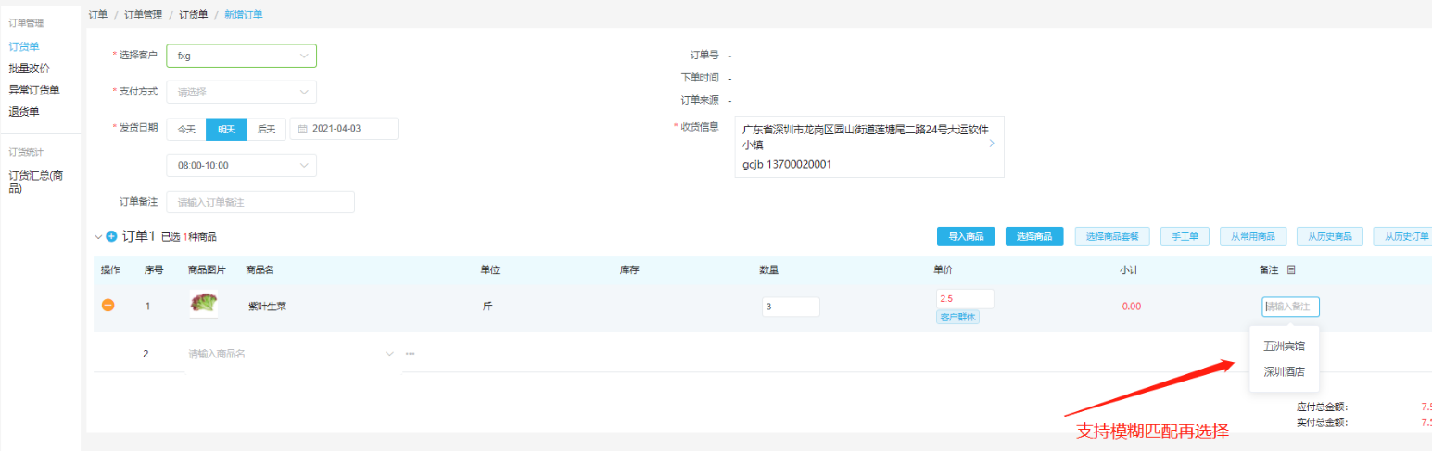Click the 备注 column list icon
Screen dimensions: 1432x451
pos(1291,269)
